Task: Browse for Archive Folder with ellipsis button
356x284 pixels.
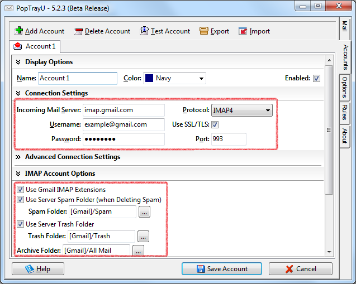Action: (138, 251)
